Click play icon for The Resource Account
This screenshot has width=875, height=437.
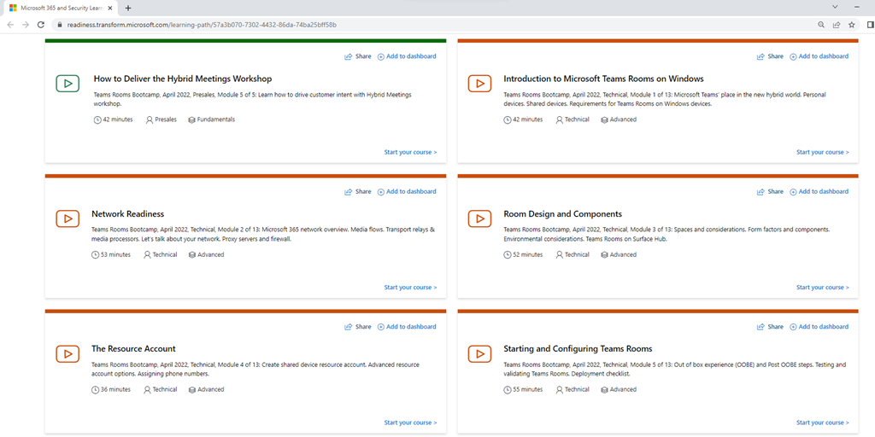coord(68,353)
